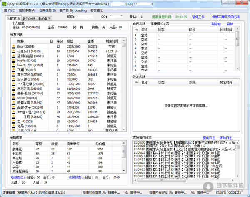250x197 pixels.
Task: Click the star icon beside 飞翔 (160845)
Action: [x=14, y=70]
